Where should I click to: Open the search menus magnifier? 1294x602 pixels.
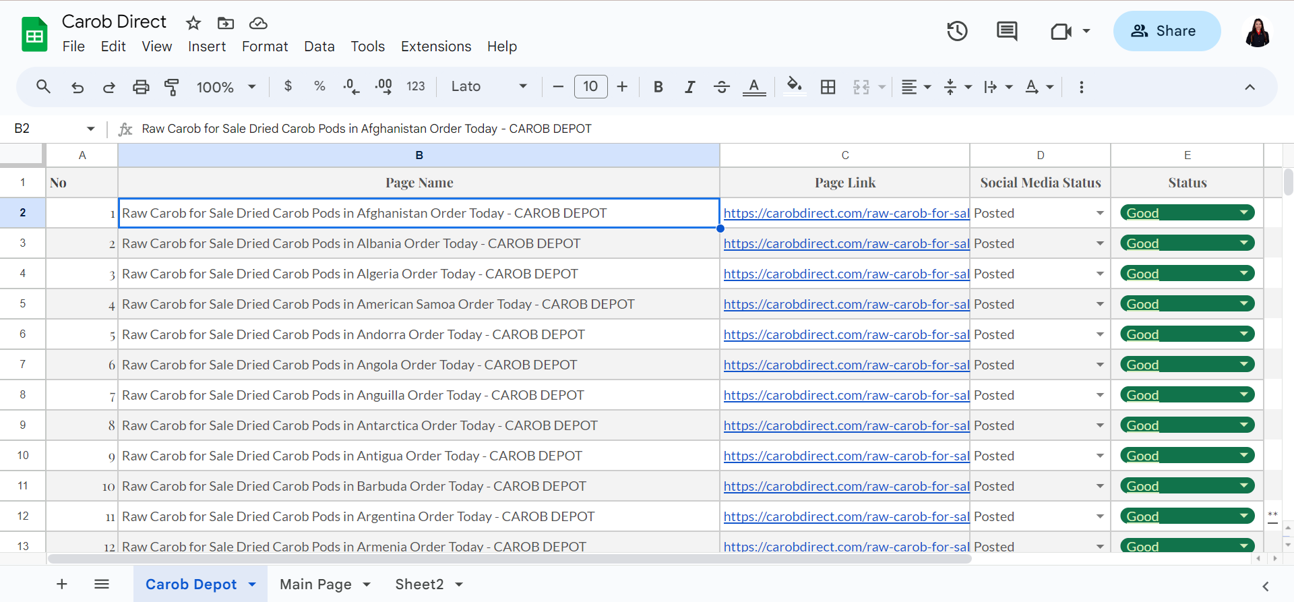pyautogui.click(x=43, y=86)
